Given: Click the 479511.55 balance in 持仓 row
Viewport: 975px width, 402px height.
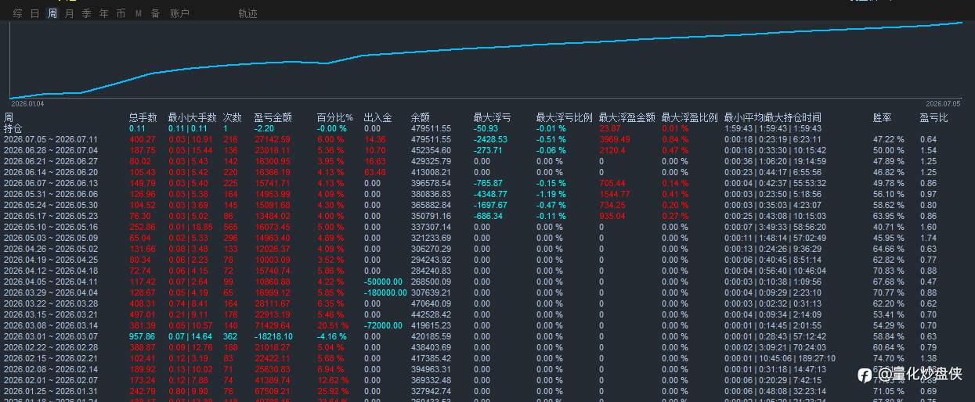Looking at the screenshot, I should point(431,128).
